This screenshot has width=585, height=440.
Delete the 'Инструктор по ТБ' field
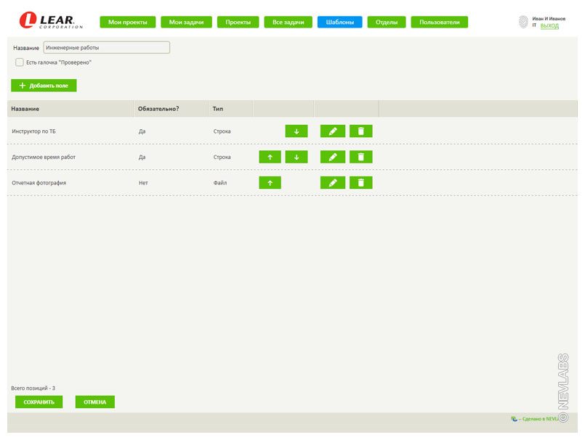point(360,131)
